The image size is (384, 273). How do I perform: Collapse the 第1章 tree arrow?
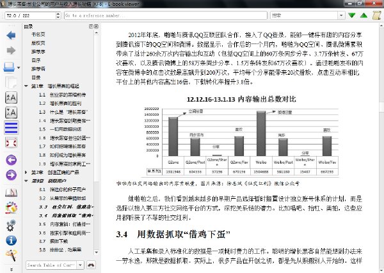[26, 86]
